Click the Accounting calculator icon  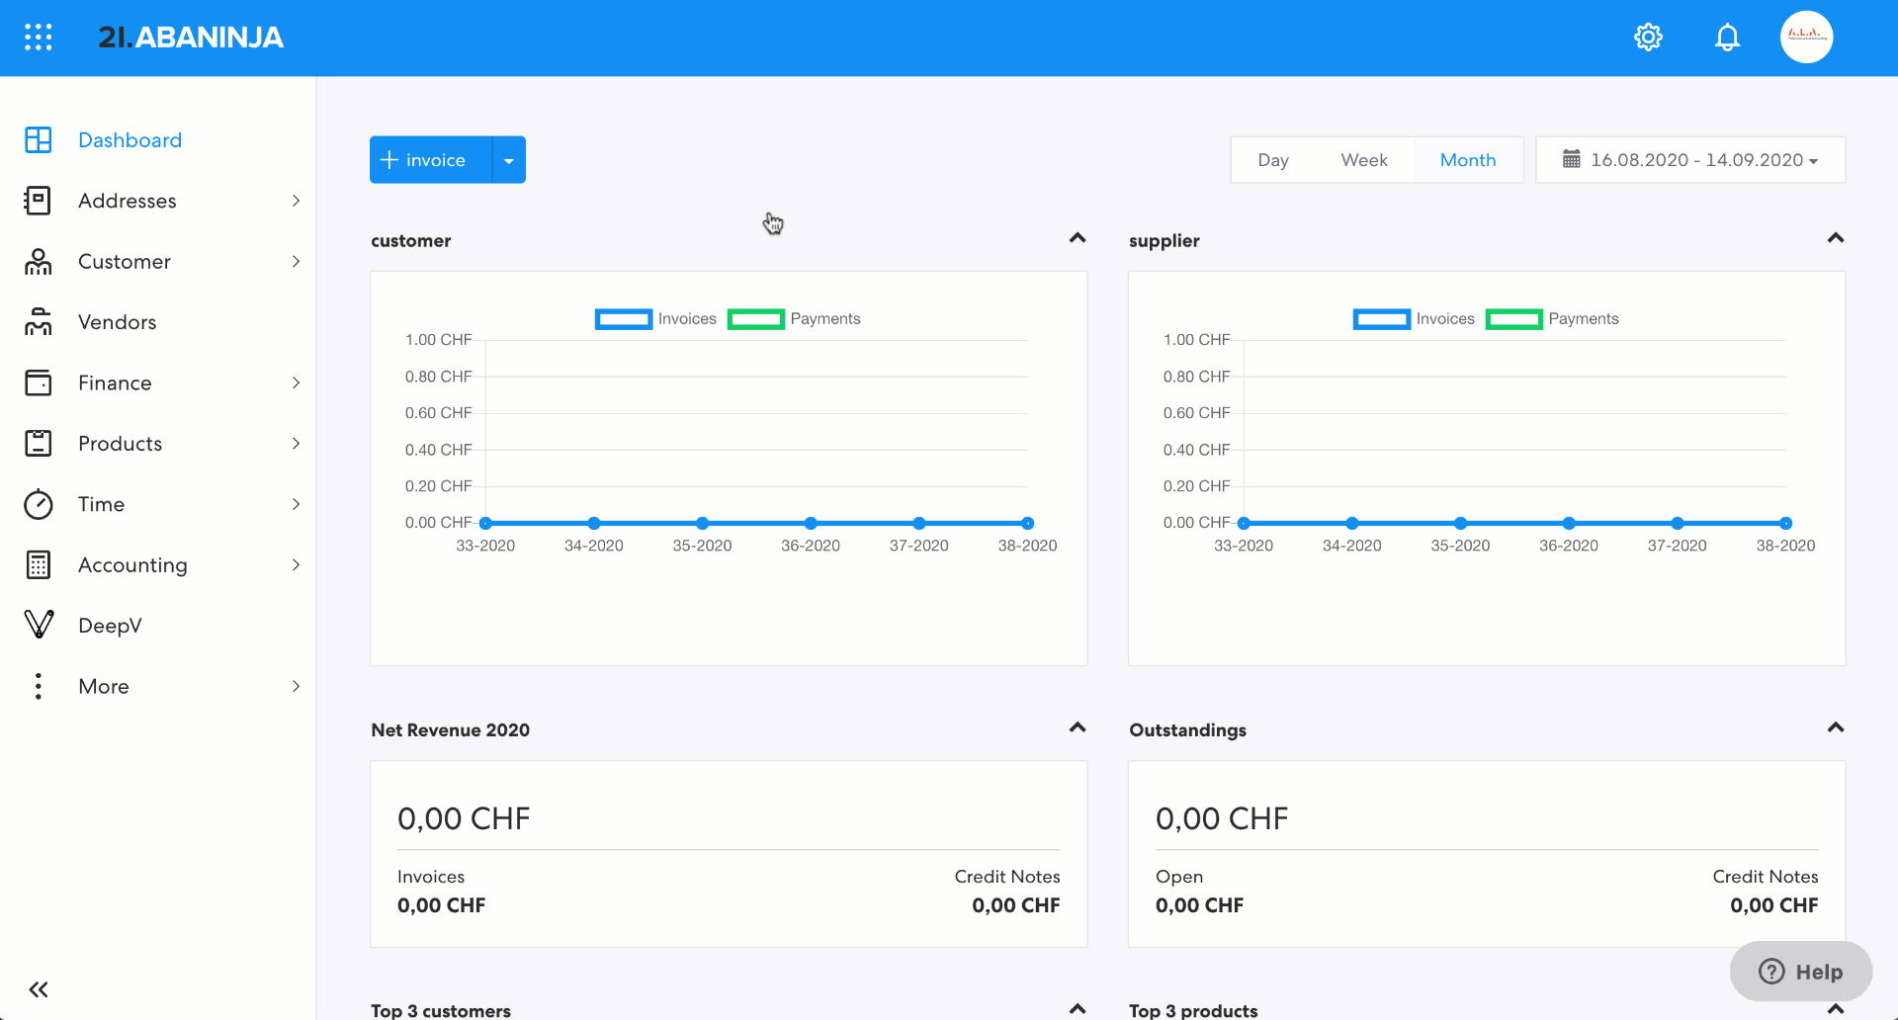tap(38, 564)
